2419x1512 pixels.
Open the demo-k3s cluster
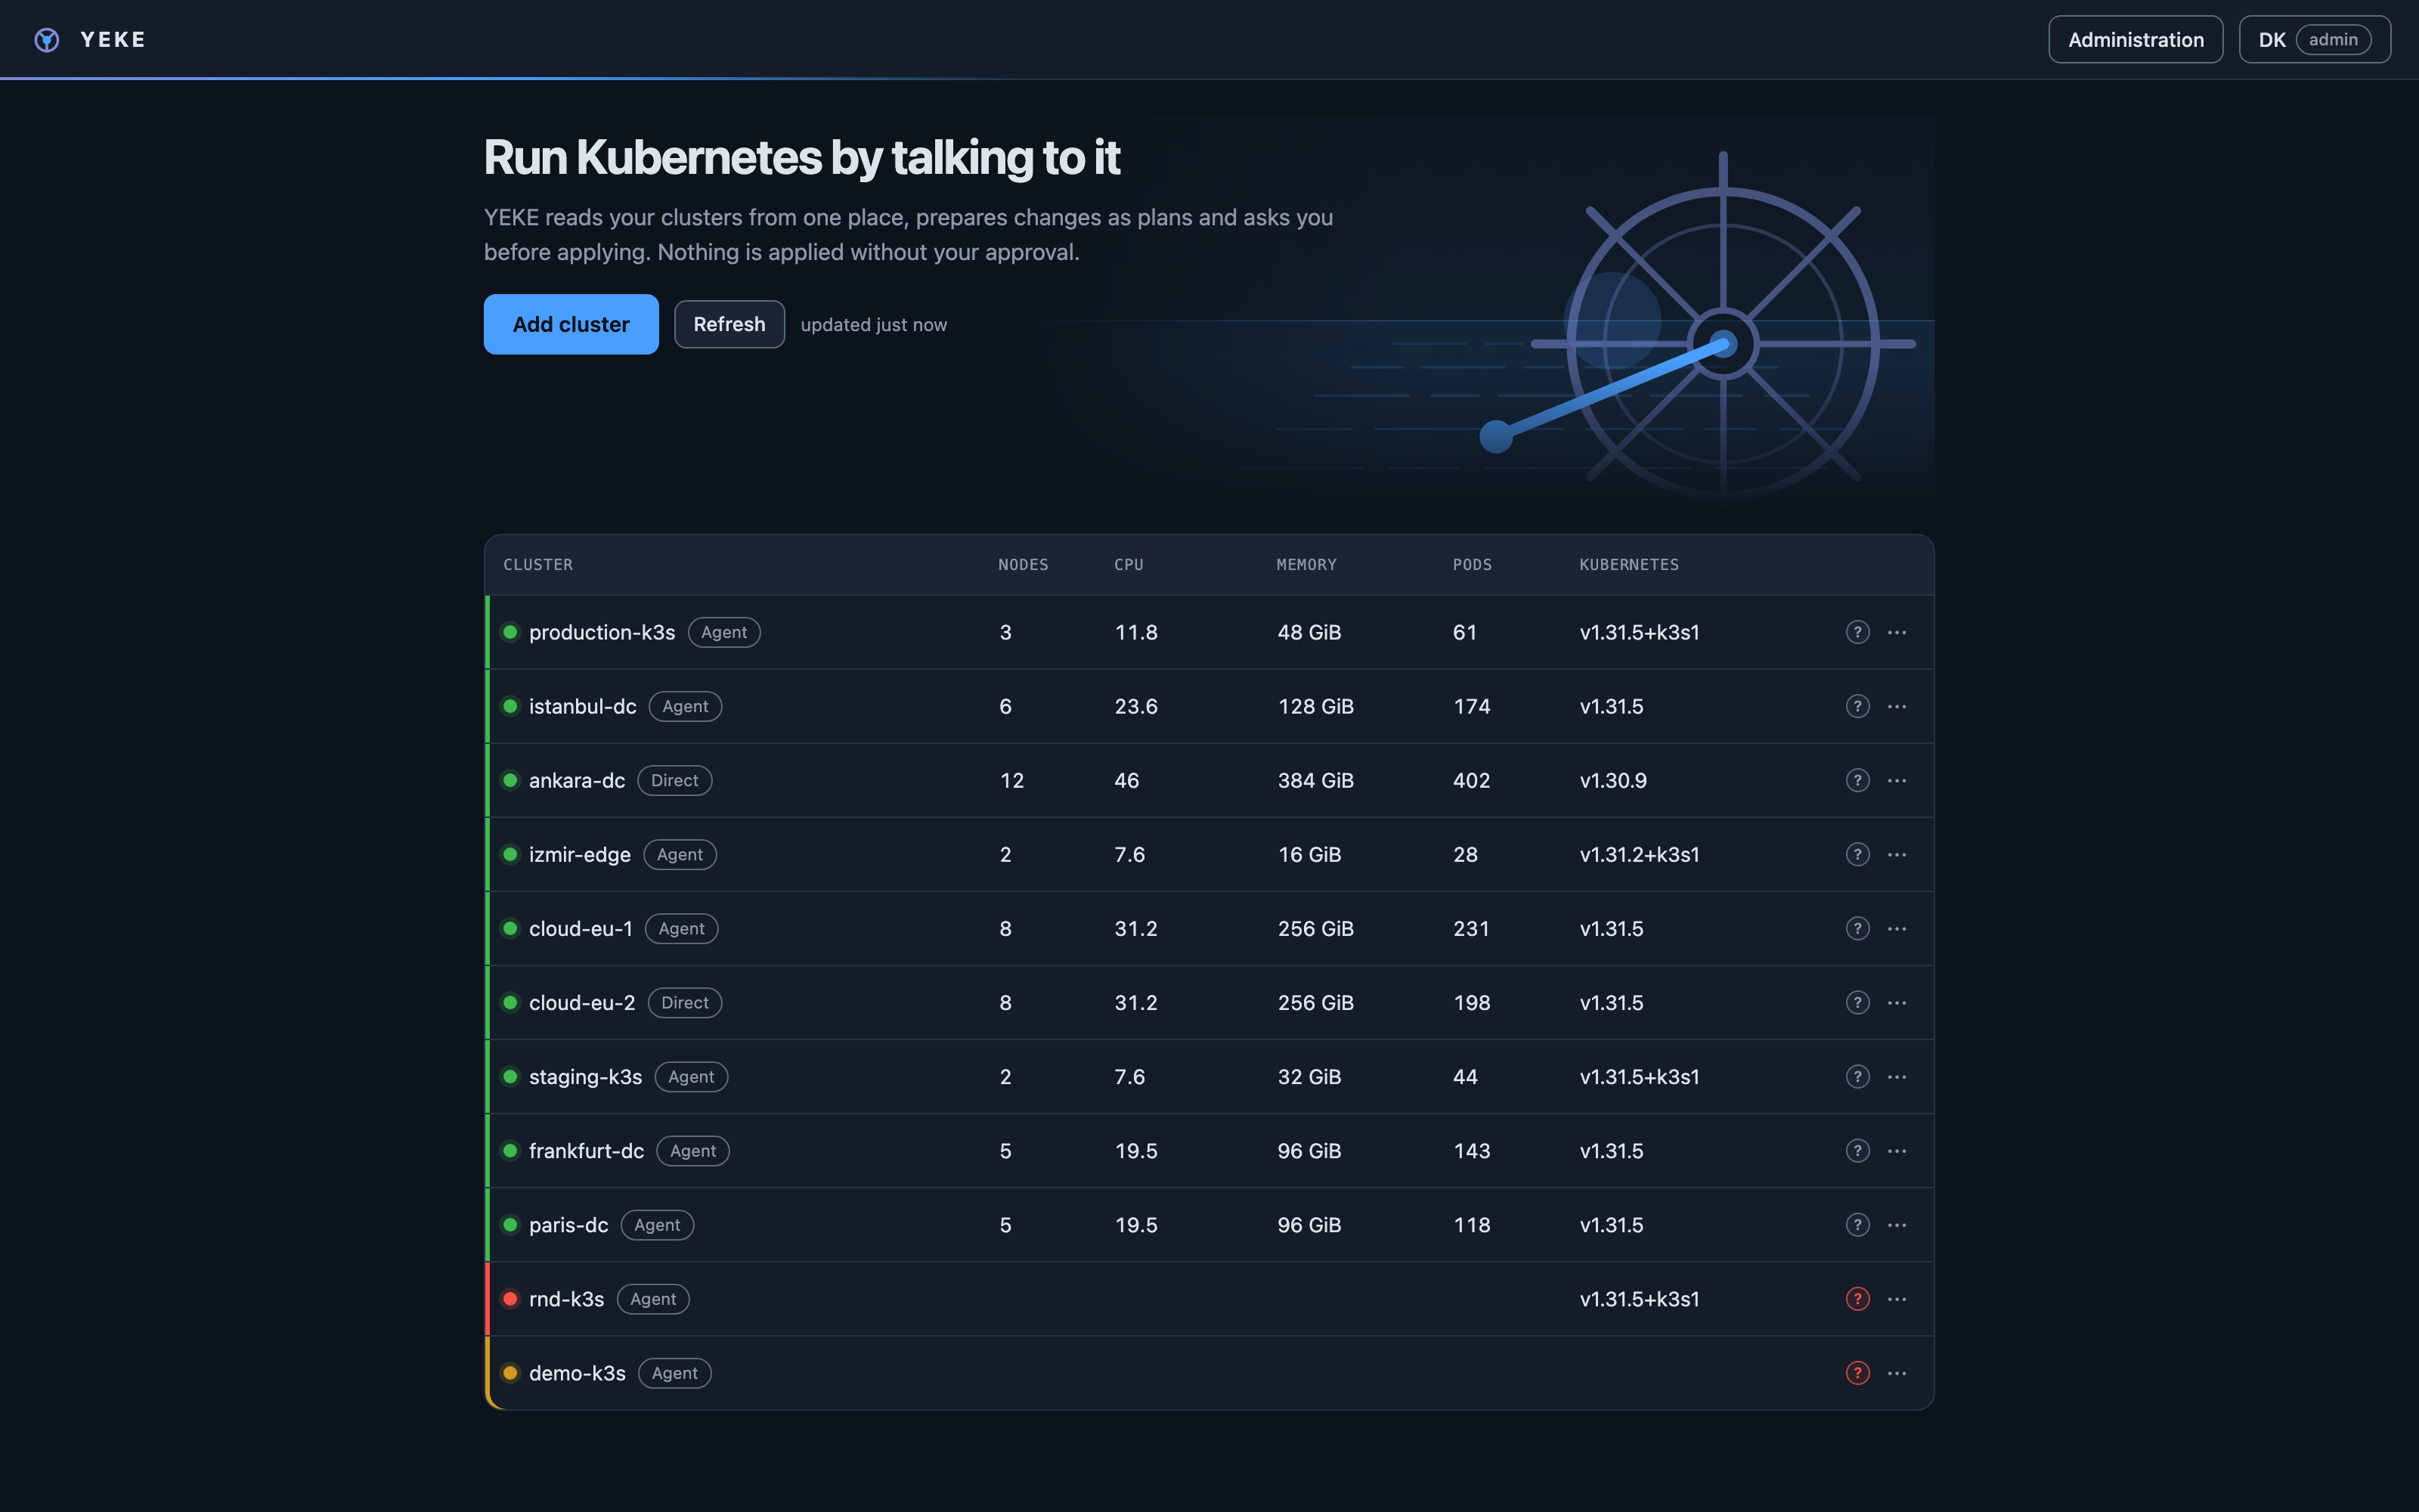click(578, 1372)
